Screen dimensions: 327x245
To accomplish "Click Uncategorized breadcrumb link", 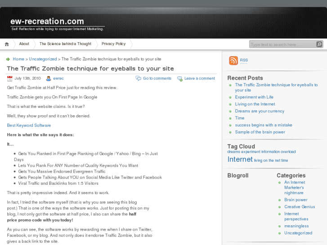I will 43,59.
